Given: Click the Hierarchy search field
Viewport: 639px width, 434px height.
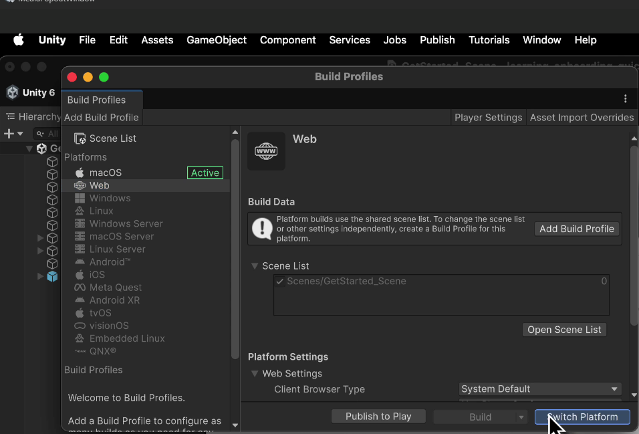Looking at the screenshot, I should [x=47, y=133].
